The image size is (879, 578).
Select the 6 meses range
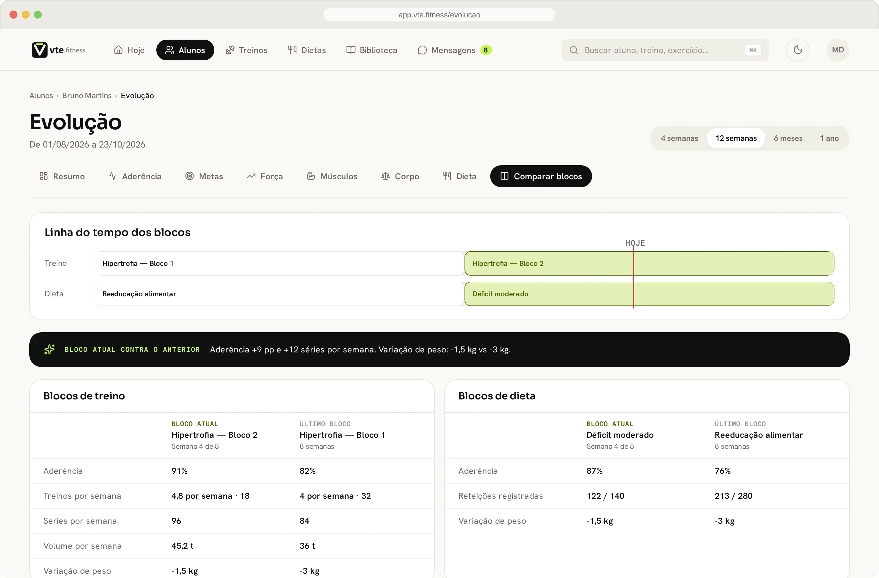pos(788,138)
